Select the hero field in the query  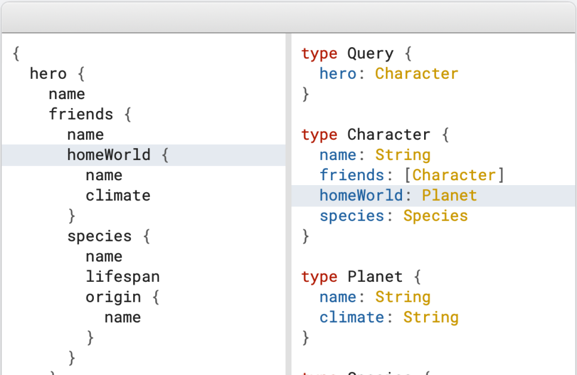coord(48,74)
